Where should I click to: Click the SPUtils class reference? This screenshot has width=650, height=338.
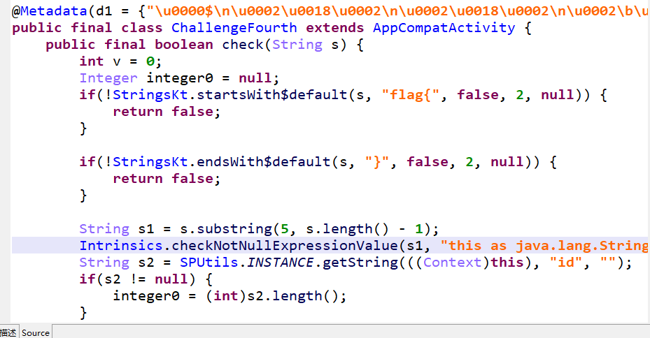pyautogui.click(x=204, y=263)
